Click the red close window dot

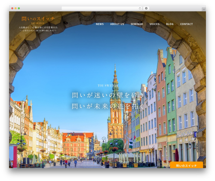pos(12,8)
